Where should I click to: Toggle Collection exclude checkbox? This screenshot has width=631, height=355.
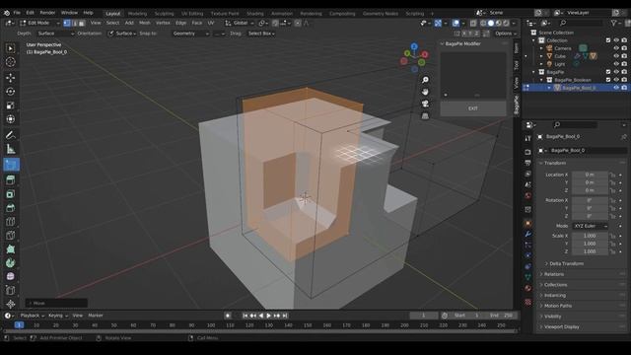point(608,40)
